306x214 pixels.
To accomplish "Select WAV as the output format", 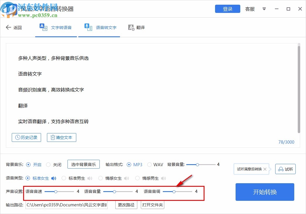I will pos(150,164).
